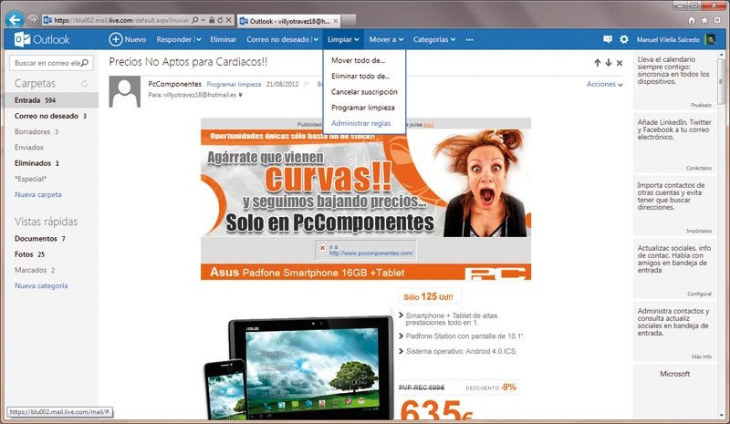The image size is (730, 424).
Task: Open the Categorías dropdown
Action: (434, 39)
